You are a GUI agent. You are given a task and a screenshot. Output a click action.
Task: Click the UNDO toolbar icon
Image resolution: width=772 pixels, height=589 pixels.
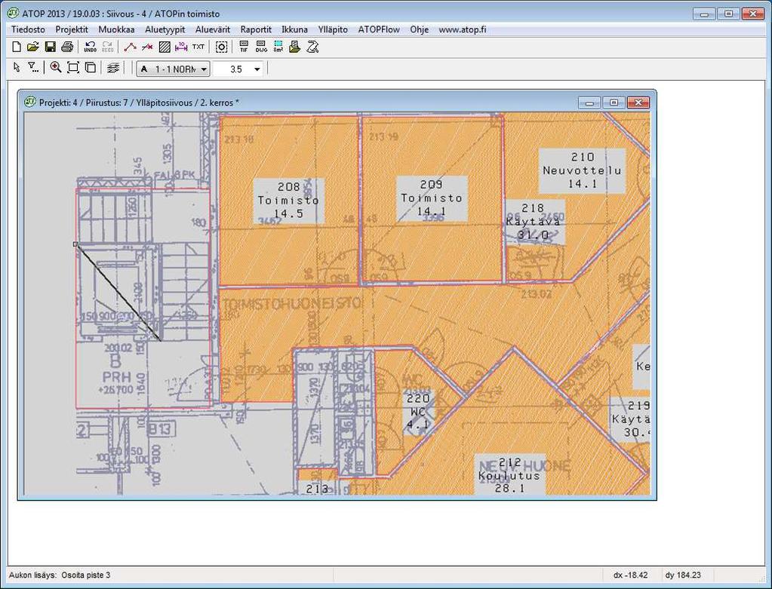[90, 47]
